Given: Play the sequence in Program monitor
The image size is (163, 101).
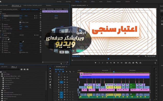Looking at the screenshot, I should [x=114, y=63].
